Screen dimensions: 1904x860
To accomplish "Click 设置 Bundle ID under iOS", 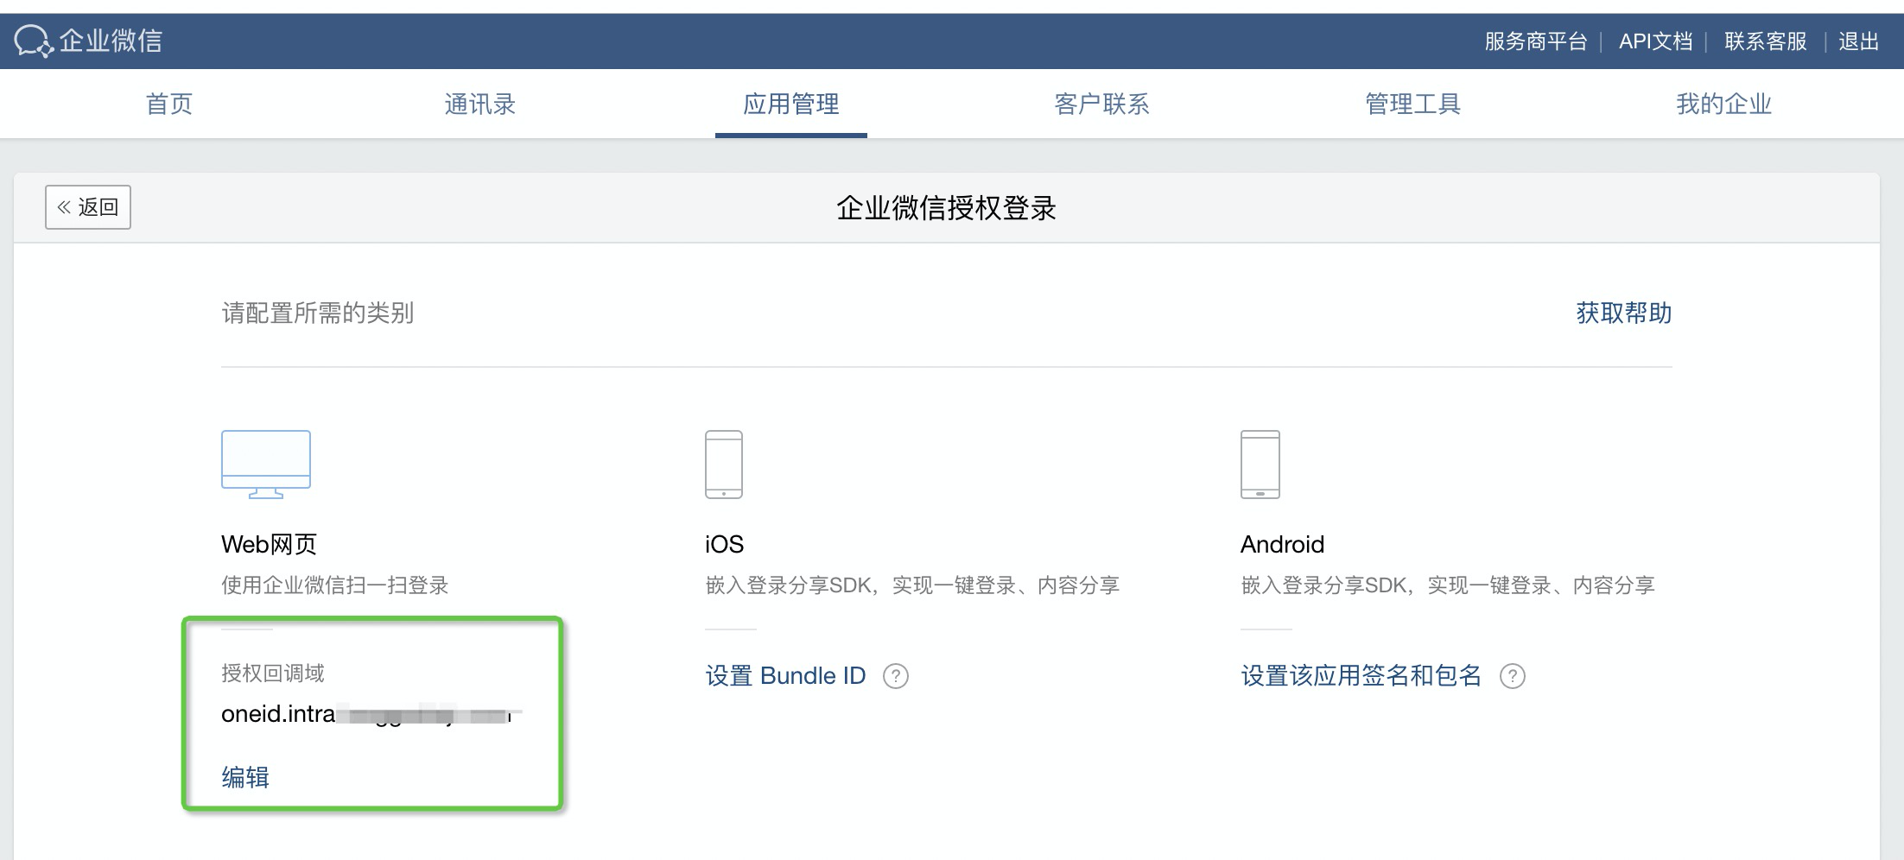I will 784,675.
